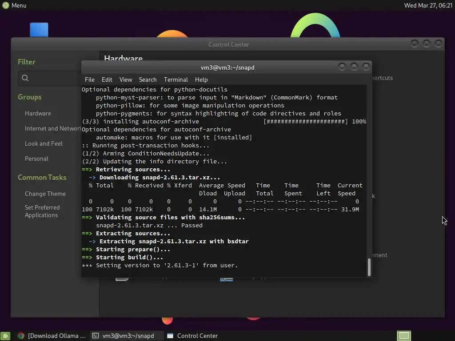
Task: Click the Control Center icon in taskbar
Action: [x=170, y=336]
